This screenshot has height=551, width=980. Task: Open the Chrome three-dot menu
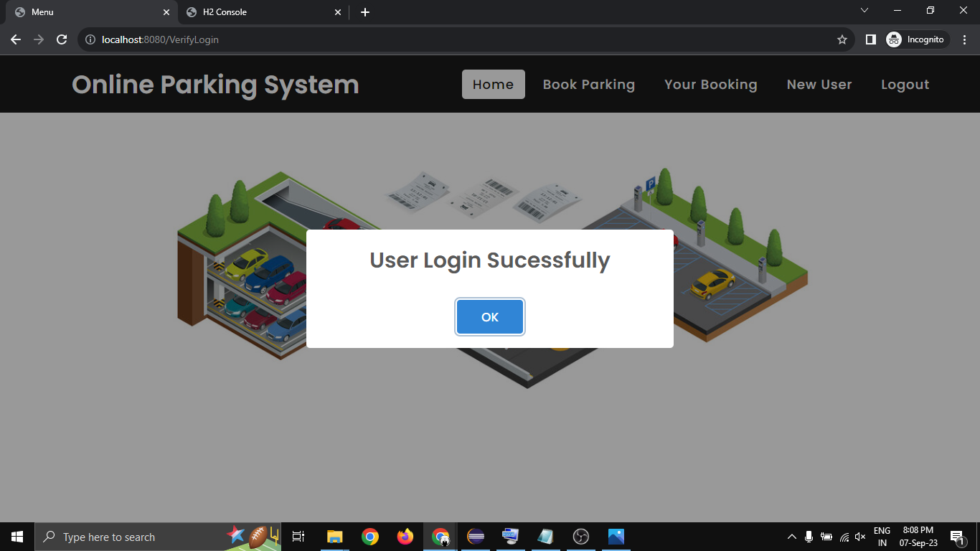tap(965, 39)
